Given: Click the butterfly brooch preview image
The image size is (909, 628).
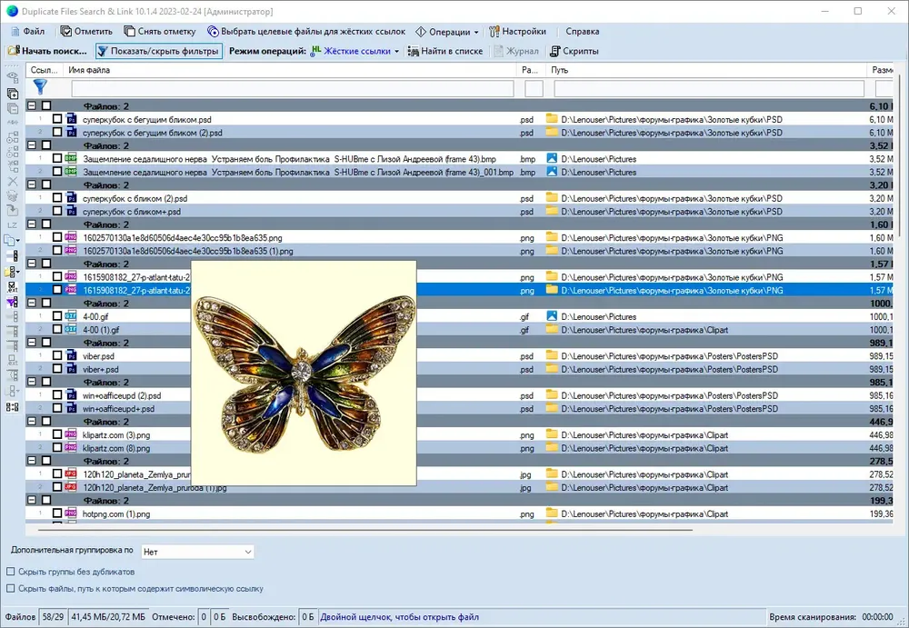Looking at the screenshot, I should point(304,373).
